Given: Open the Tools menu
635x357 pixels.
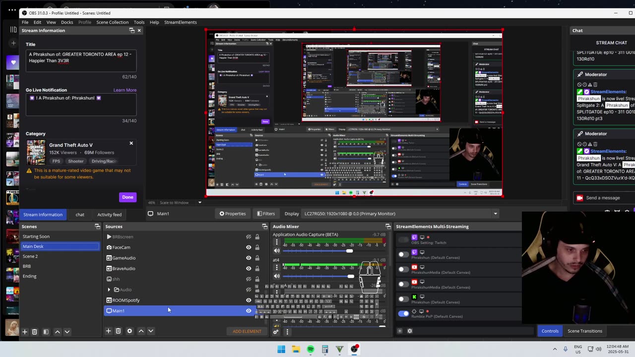Looking at the screenshot, I should point(139,22).
